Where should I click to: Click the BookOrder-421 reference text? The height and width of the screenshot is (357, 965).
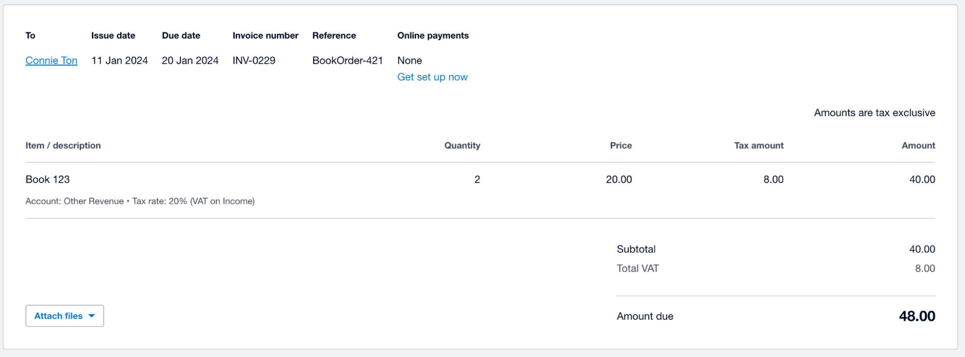[x=347, y=61]
